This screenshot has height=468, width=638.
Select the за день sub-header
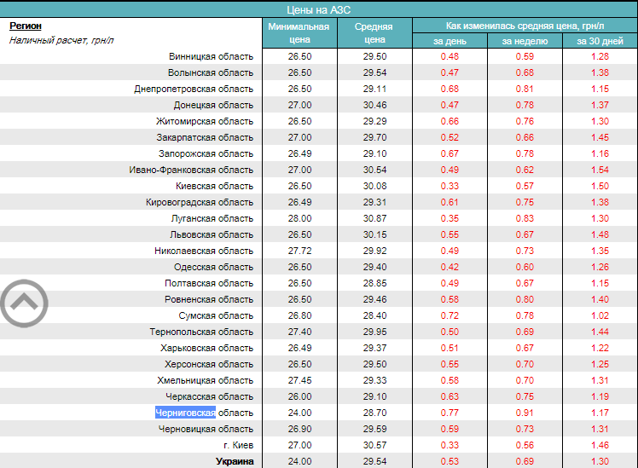[x=449, y=41]
